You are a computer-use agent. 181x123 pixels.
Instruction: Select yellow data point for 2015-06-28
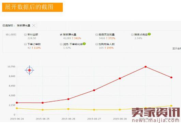[x=120, y=110]
